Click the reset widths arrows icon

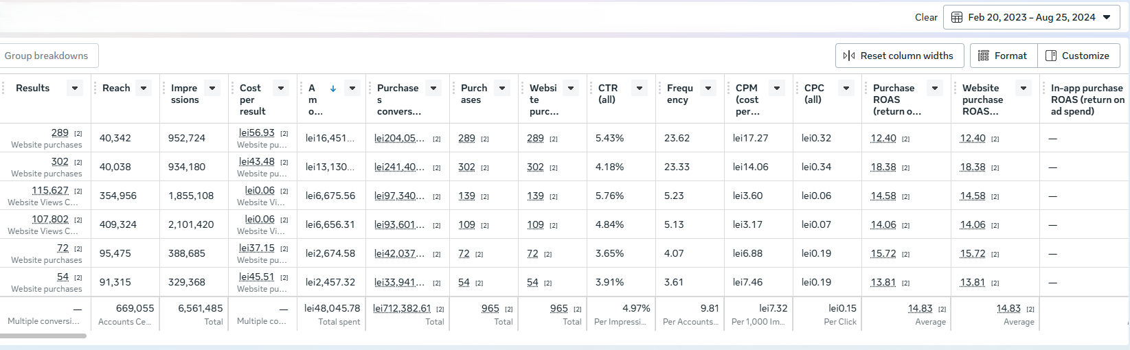pos(849,56)
